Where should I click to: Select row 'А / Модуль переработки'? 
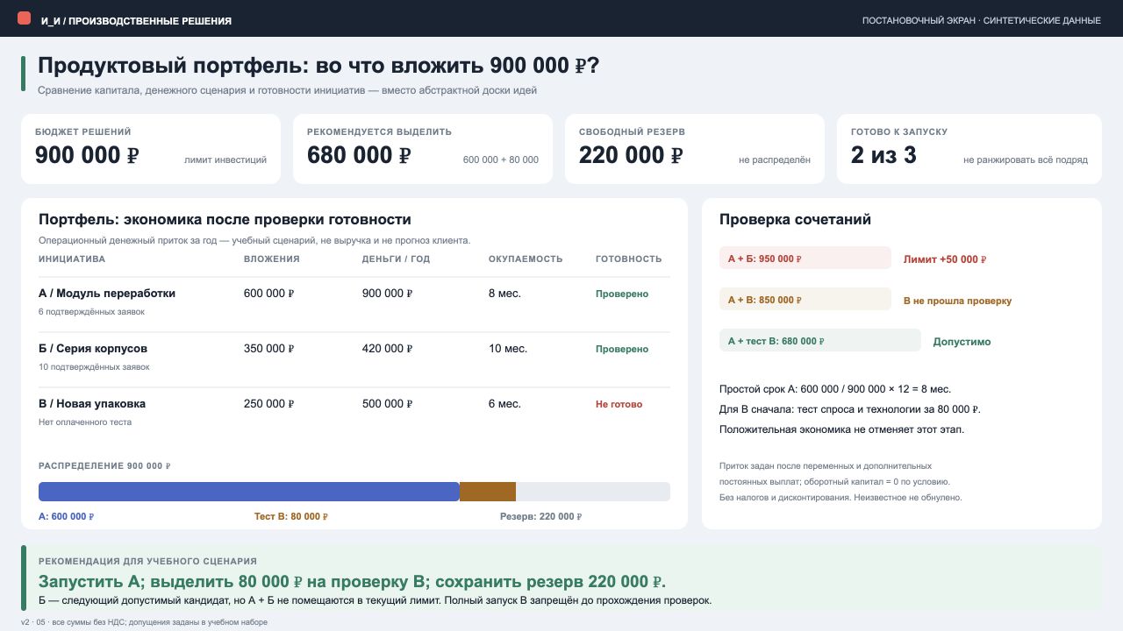click(x=354, y=304)
